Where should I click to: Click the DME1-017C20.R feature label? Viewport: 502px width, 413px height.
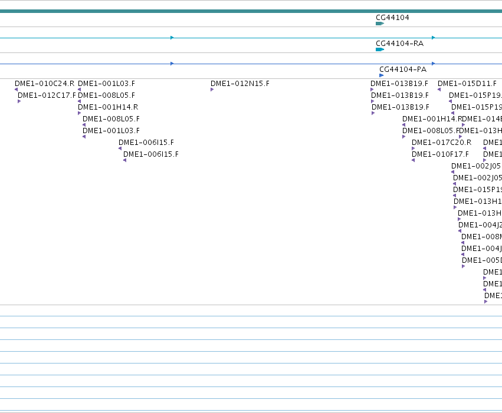[441, 143]
